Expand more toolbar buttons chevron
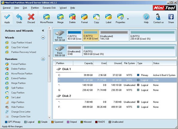 128,19
